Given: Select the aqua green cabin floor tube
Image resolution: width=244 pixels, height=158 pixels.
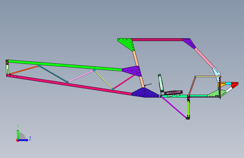Looking at the screenshot, I should [183, 96].
